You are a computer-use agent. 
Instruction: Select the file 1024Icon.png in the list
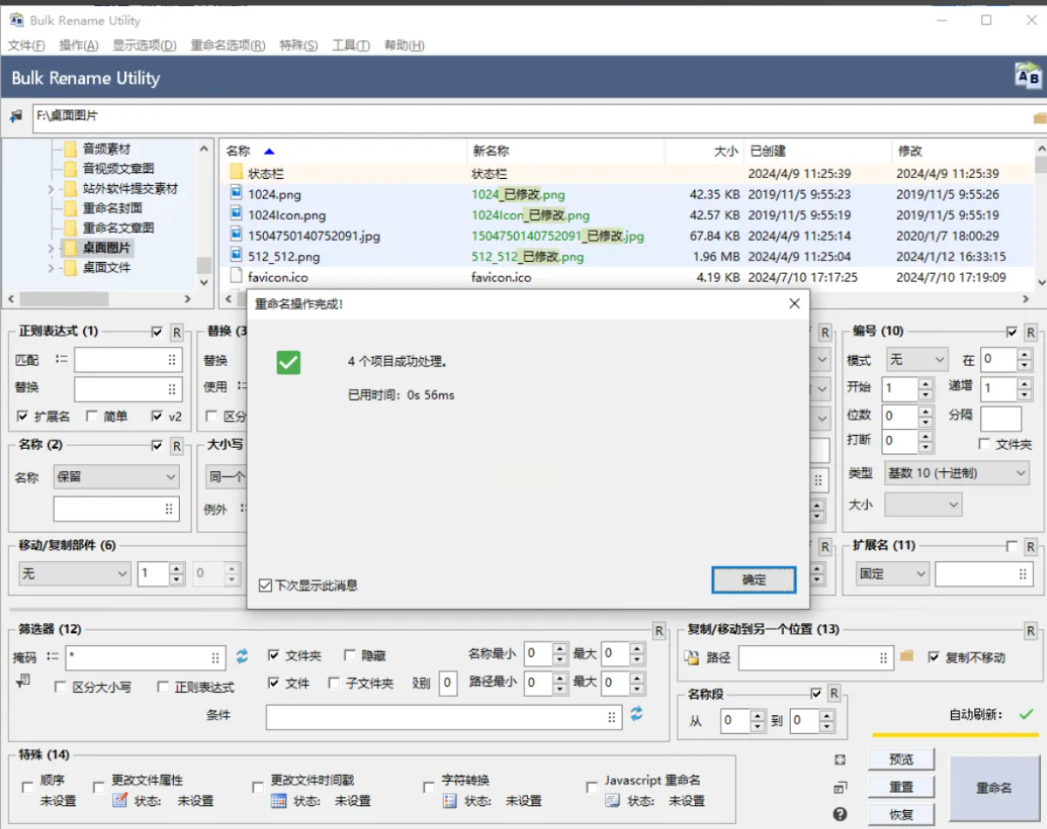click(x=287, y=215)
